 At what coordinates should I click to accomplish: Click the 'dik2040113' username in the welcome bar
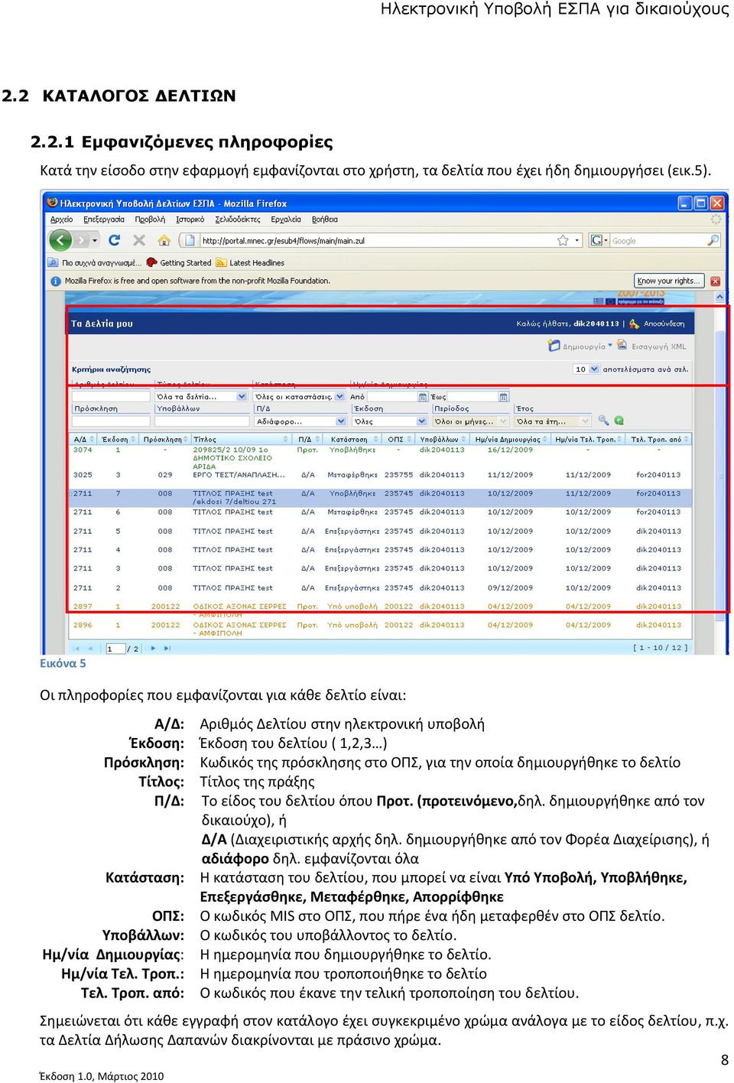(596, 324)
